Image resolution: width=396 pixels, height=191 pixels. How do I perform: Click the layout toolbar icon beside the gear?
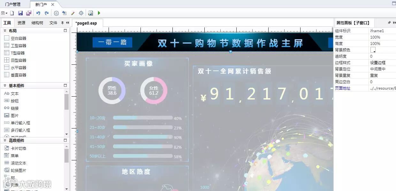tap(65, 13)
